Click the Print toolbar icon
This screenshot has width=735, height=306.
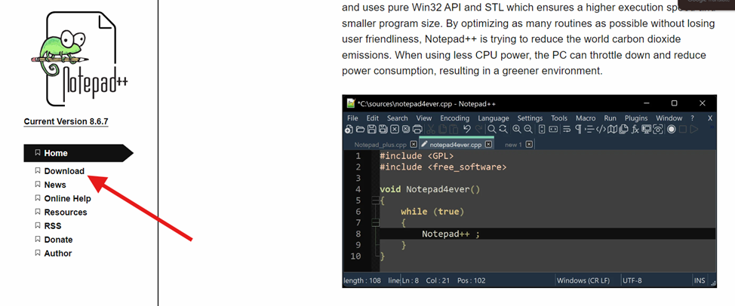(x=417, y=129)
